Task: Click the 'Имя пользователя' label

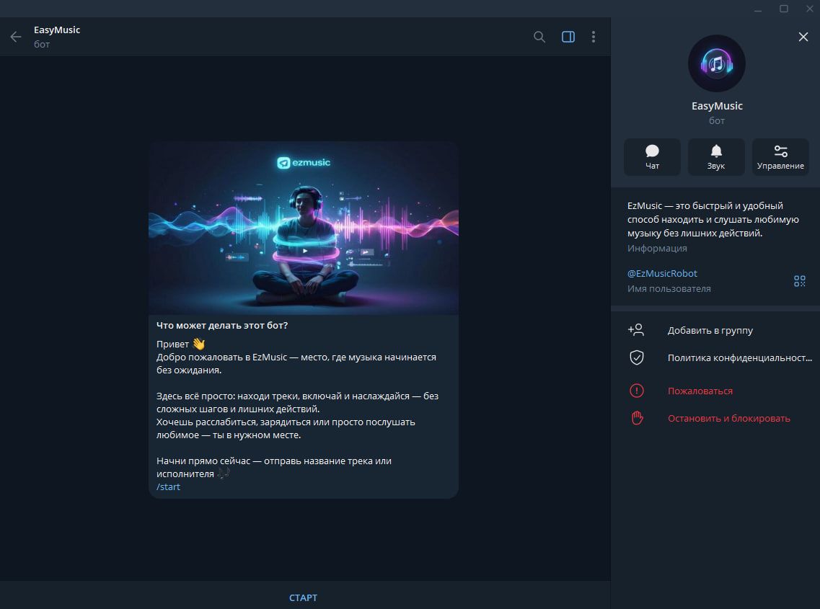Action: coord(669,288)
